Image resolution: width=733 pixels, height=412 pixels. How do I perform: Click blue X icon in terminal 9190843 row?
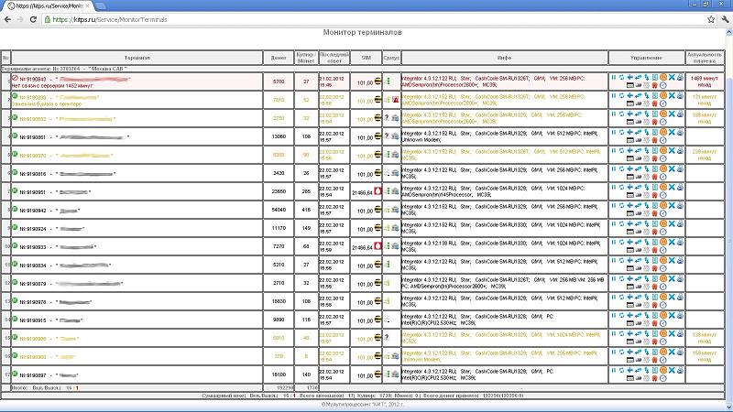tap(672, 77)
